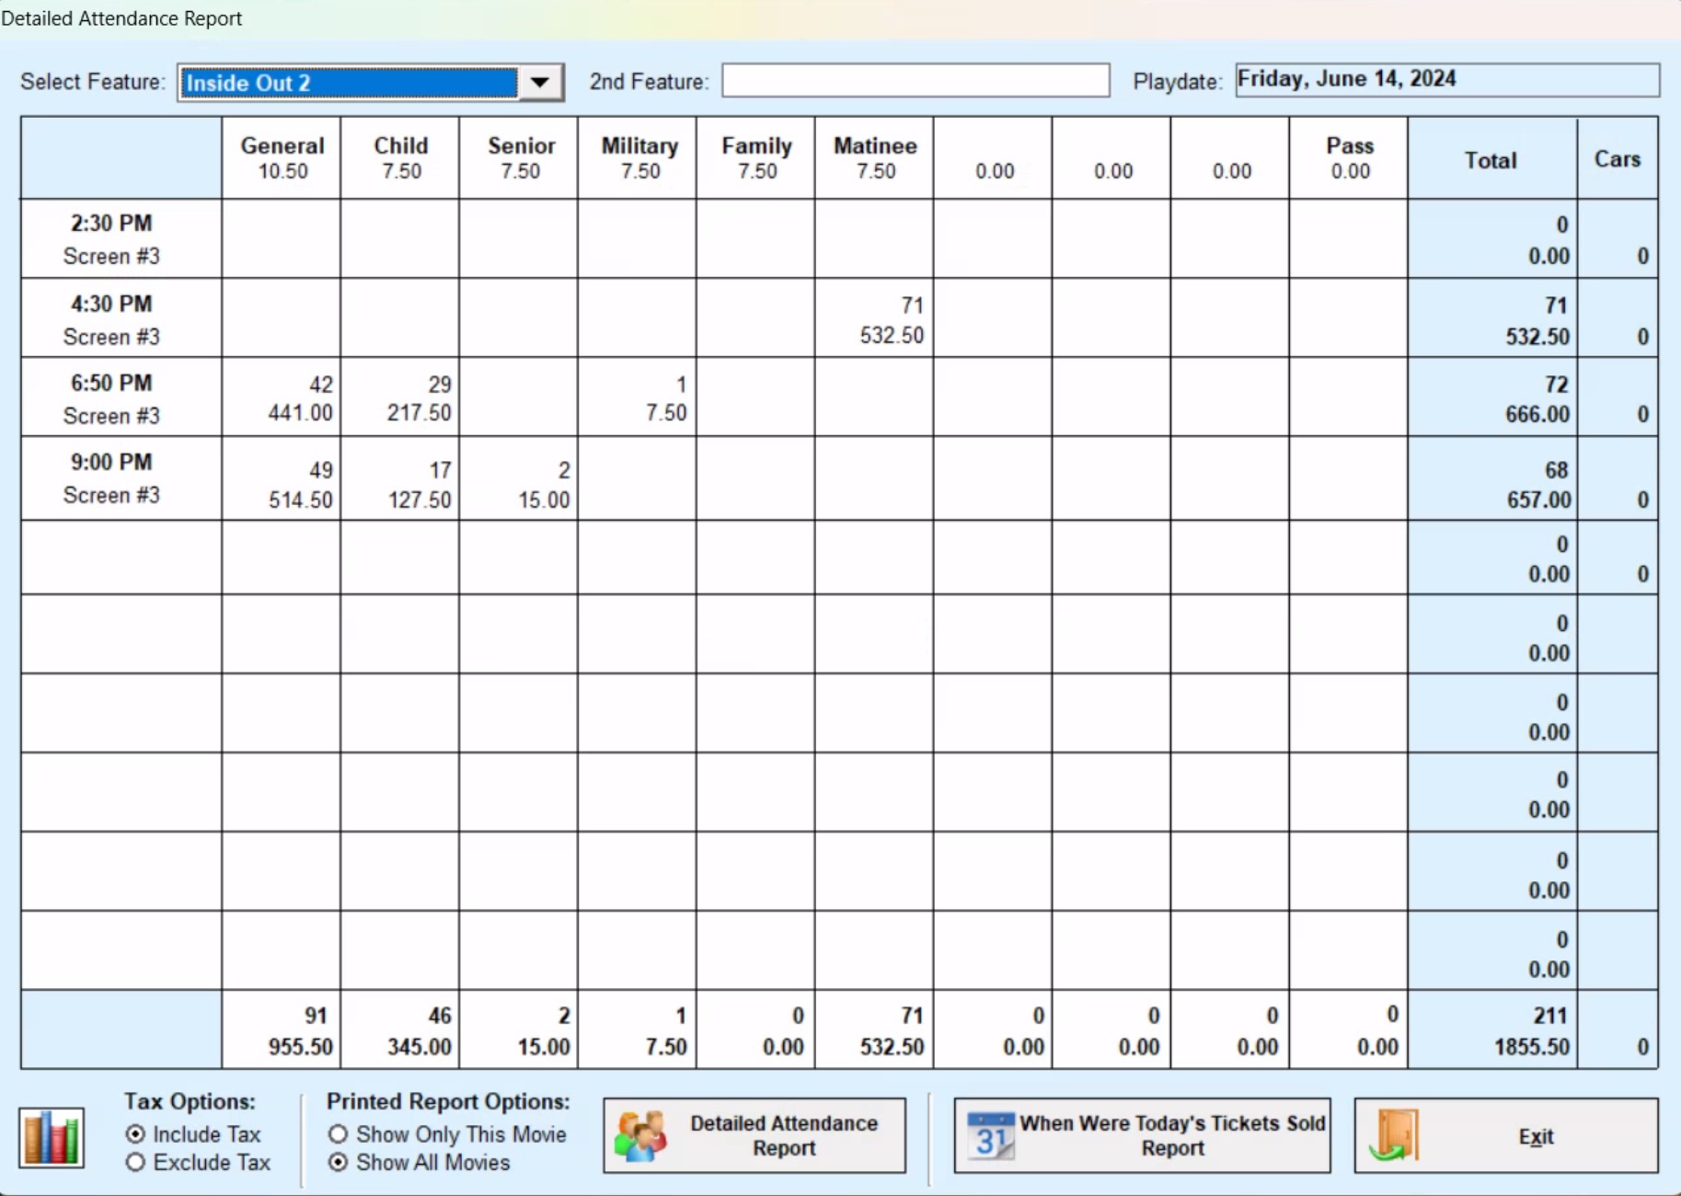Click the General column header
1681x1196 pixels.
[282, 157]
